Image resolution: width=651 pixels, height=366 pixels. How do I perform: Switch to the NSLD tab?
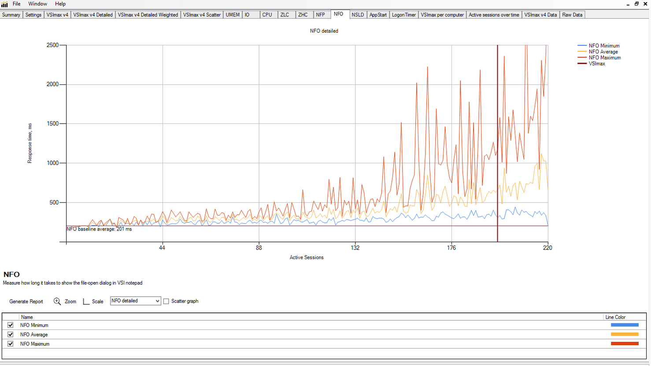point(358,15)
